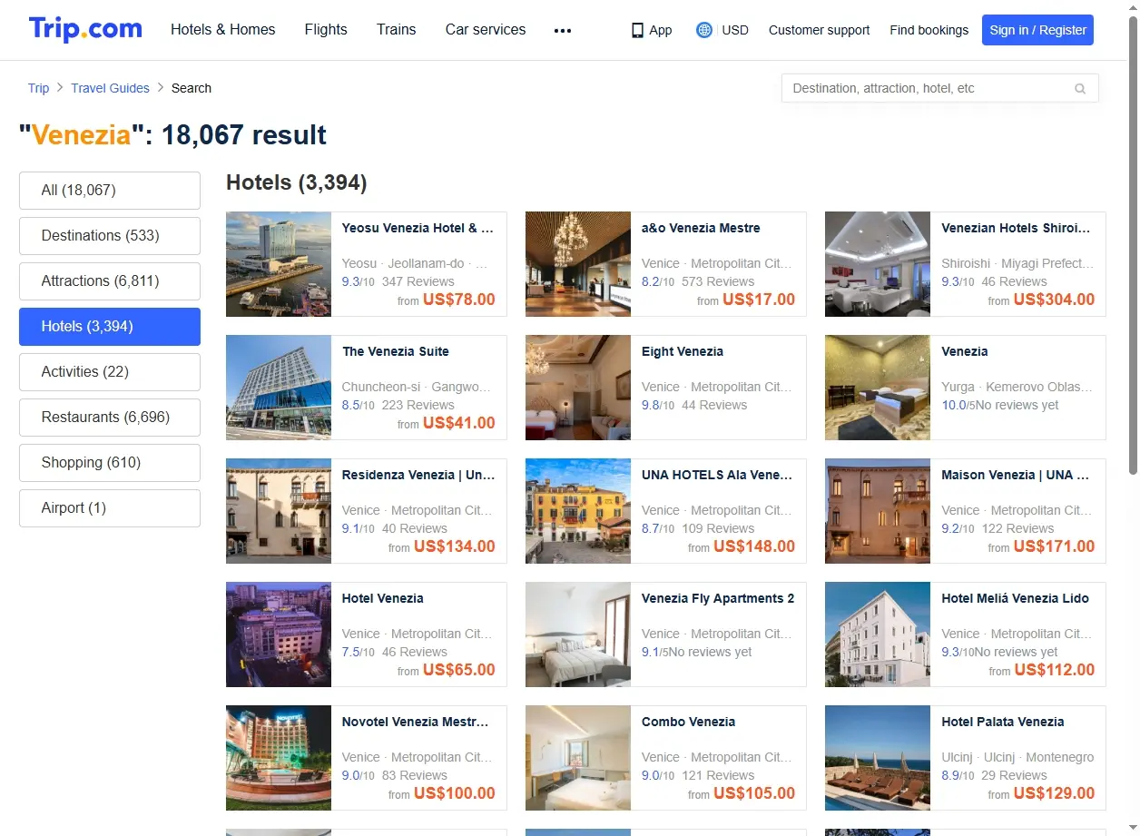Click Novotel Venezia Mestre title
Screen dimensions: 1140x836
(415, 722)
